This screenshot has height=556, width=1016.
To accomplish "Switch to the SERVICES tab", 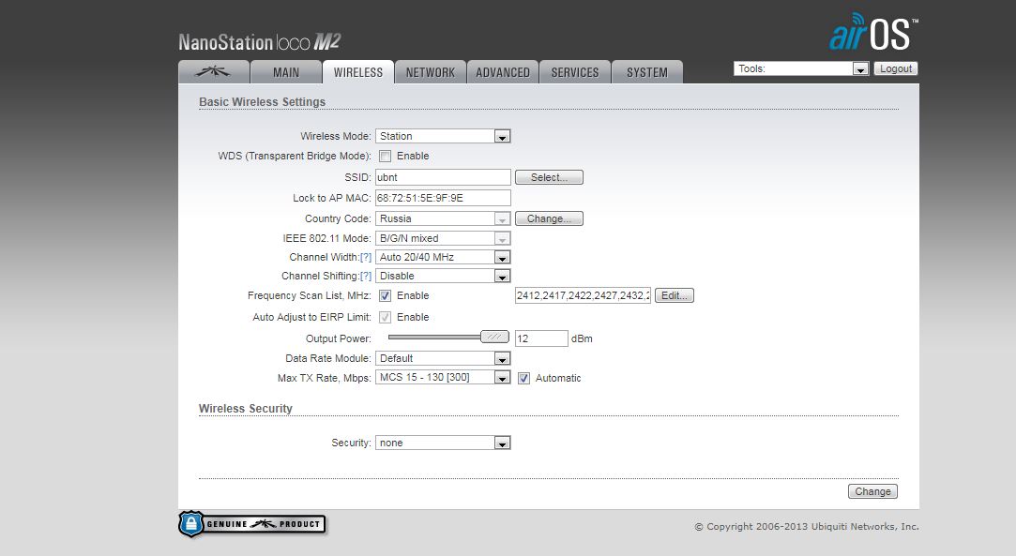I will click(x=575, y=72).
